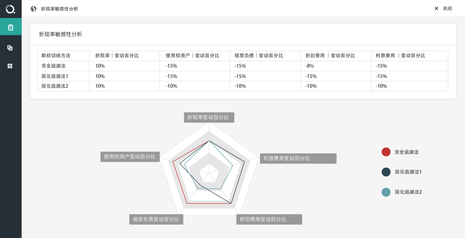Click the globe icon beside 折现率敏感性分析

(34, 9)
